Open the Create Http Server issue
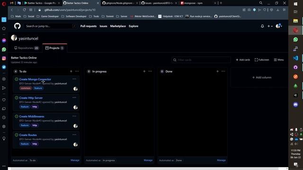The image size is (303, 170). [31, 98]
